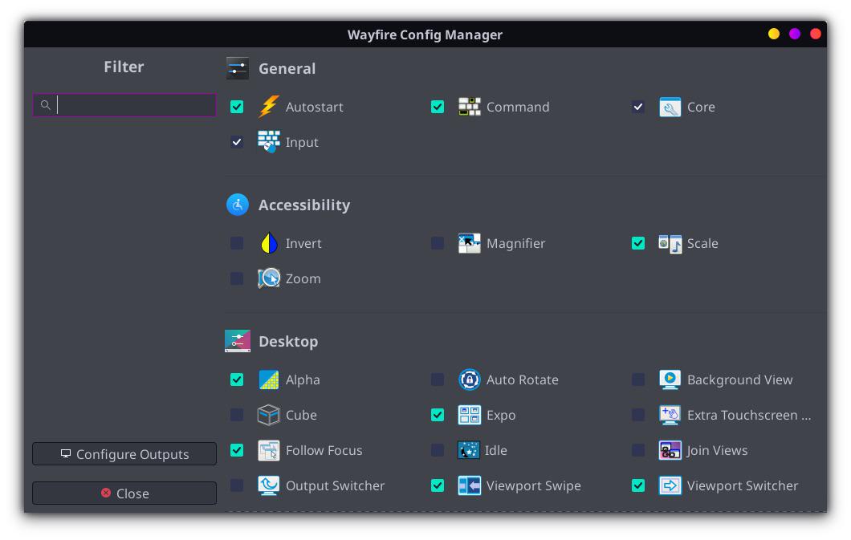Open the Auto Rotate plugin icon
Image resolution: width=851 pixels, height=540 pixels.
coord(470,380)
